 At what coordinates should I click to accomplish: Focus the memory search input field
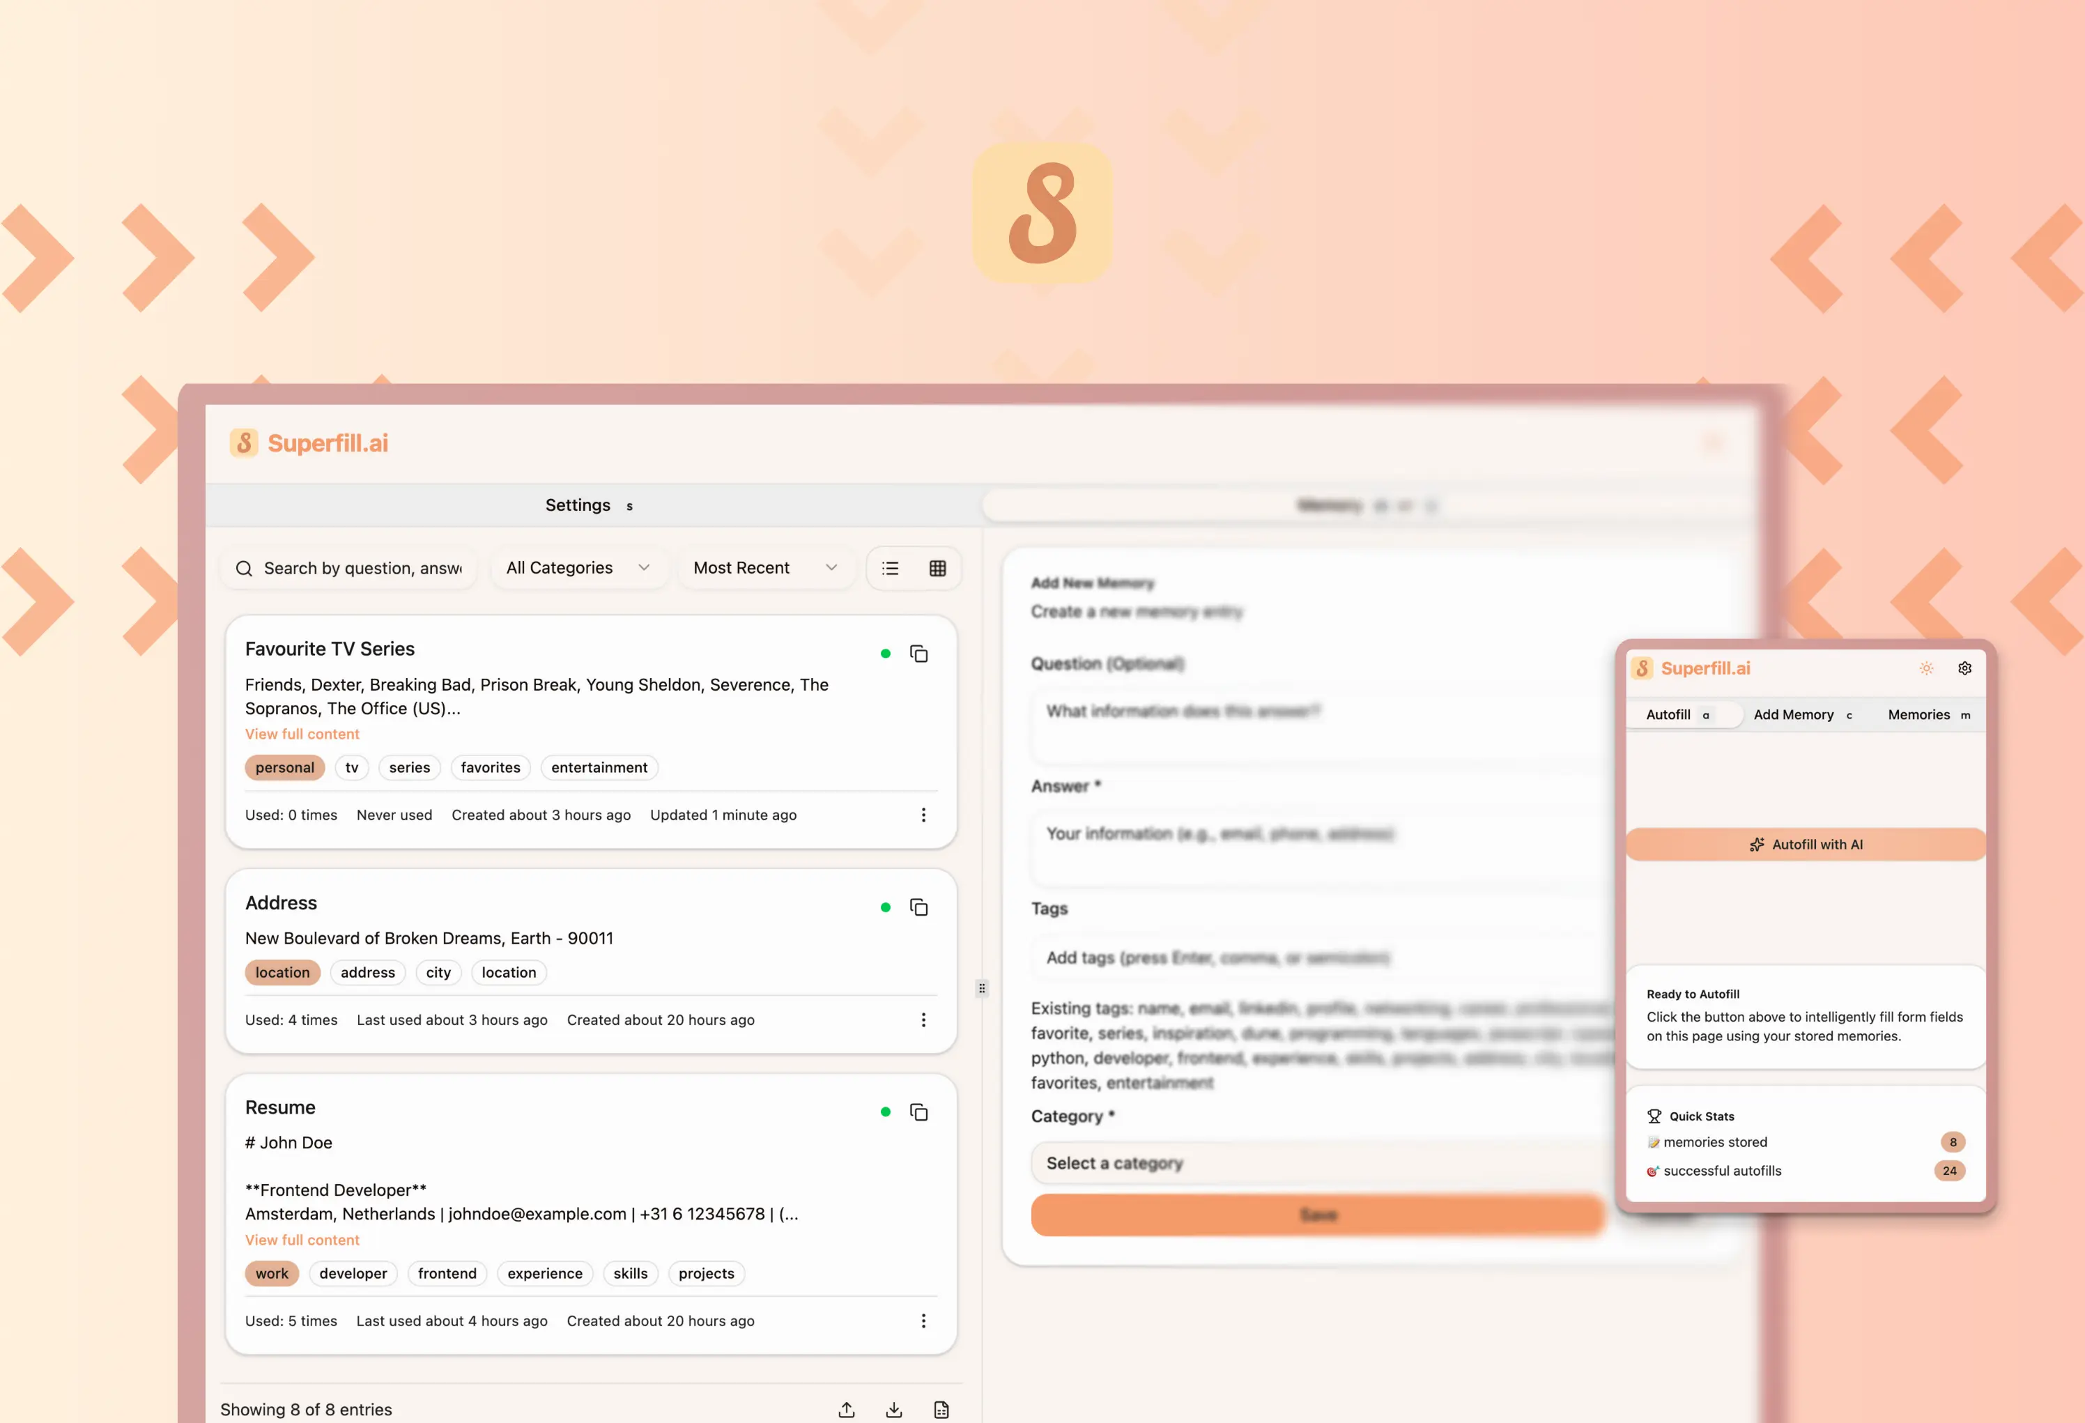pos(362,568)
